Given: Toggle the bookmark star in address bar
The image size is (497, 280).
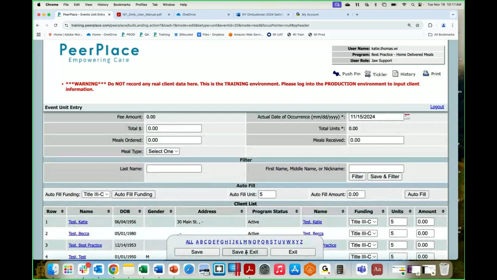Looking at the screenshot, I should 418,25.
